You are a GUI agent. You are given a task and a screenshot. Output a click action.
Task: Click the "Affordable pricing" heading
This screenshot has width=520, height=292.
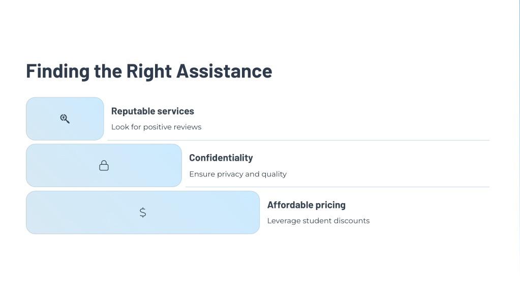click(307, 205)
